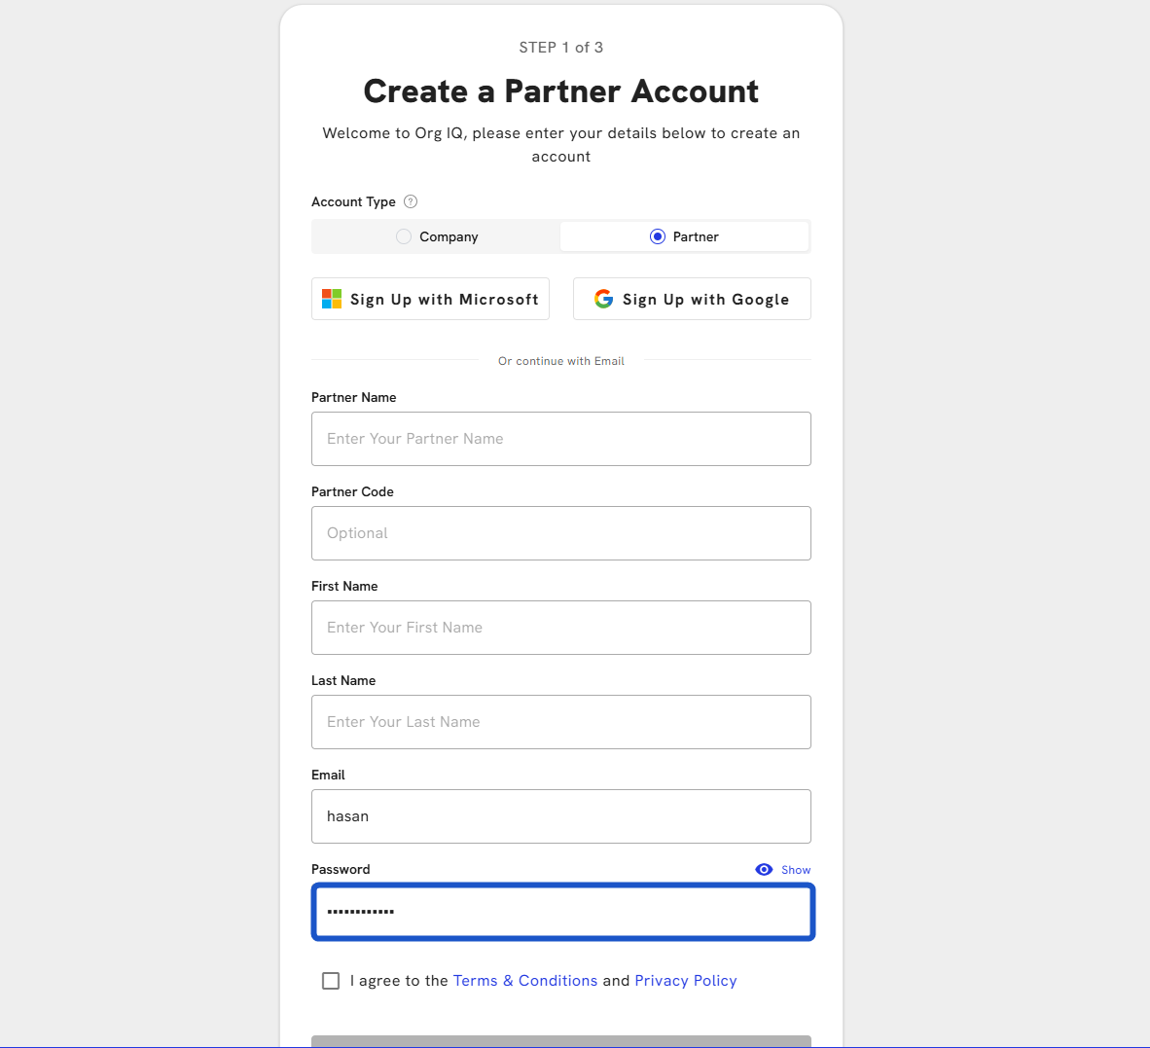The width and height of the screenshot is (1150, 1048).
Task: Click into the optional Partner Code field
Action: click(x=561, y=533)
